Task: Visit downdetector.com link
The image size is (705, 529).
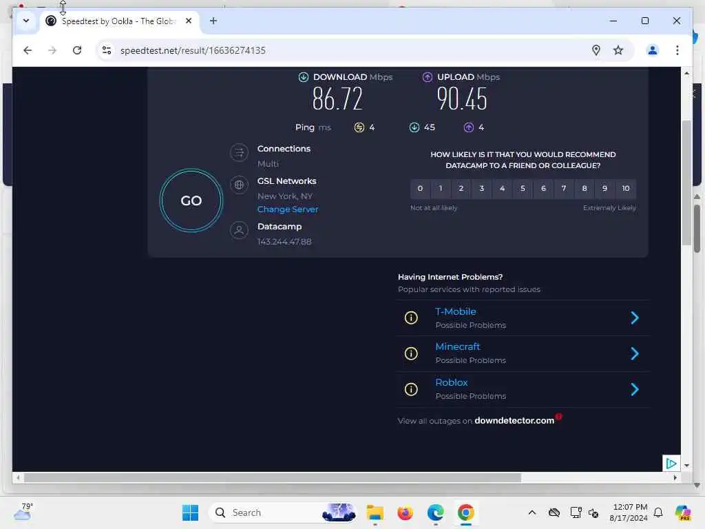Action: pos(514,421)
